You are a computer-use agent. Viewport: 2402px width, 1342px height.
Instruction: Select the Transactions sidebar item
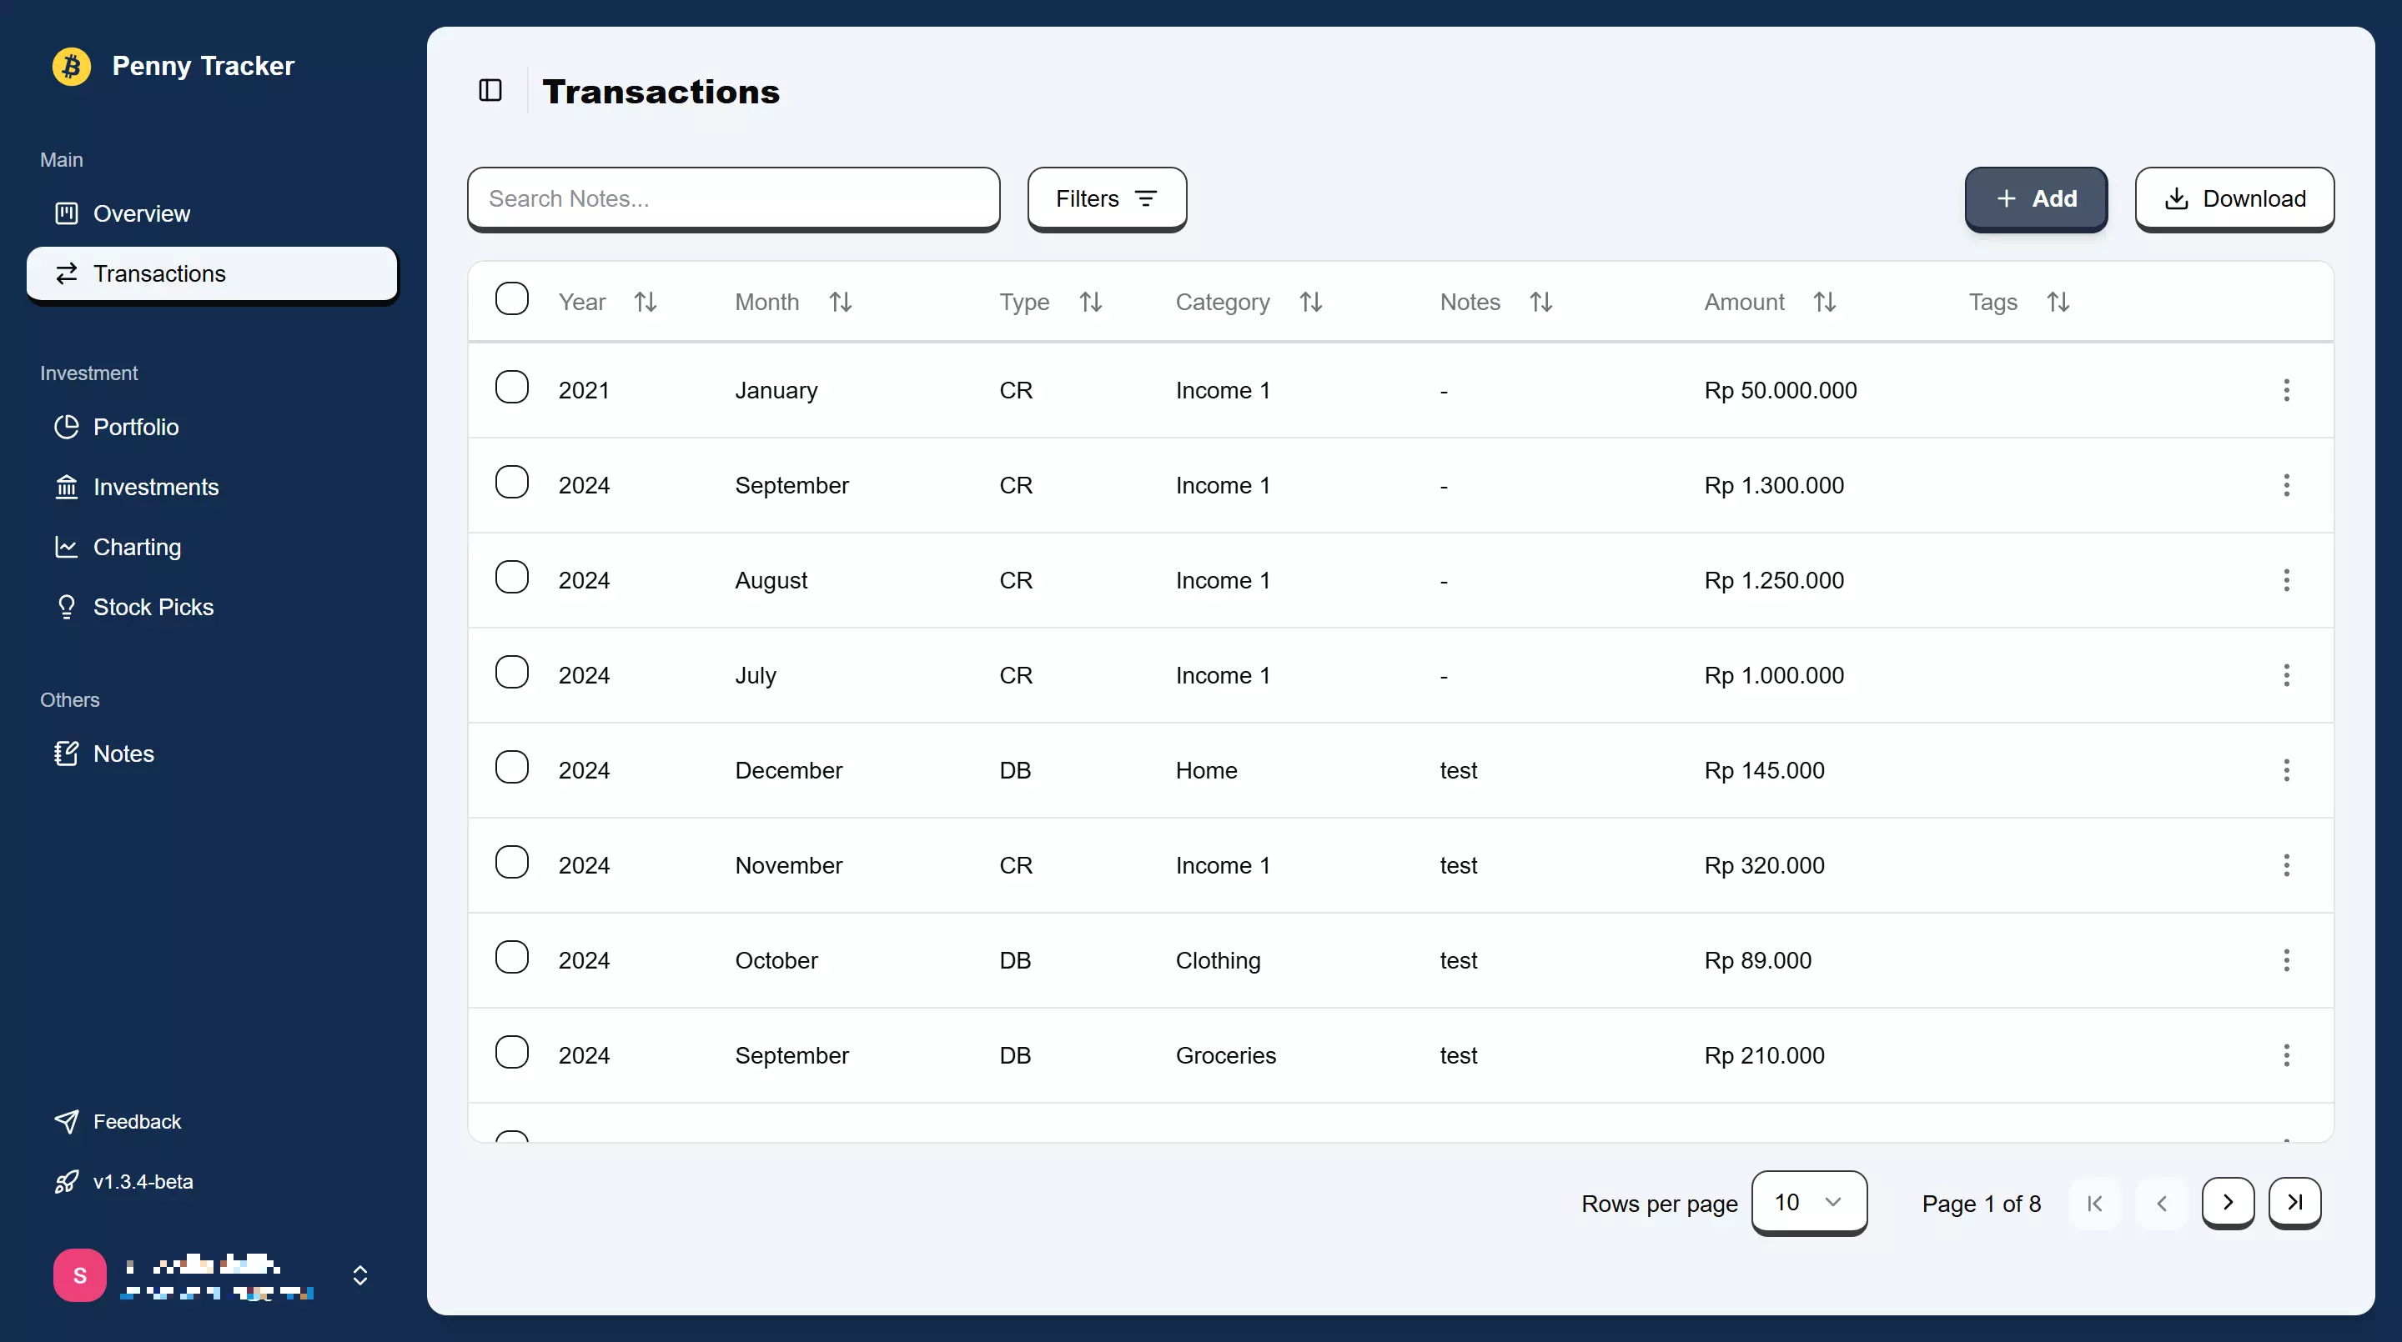(212, 274)
